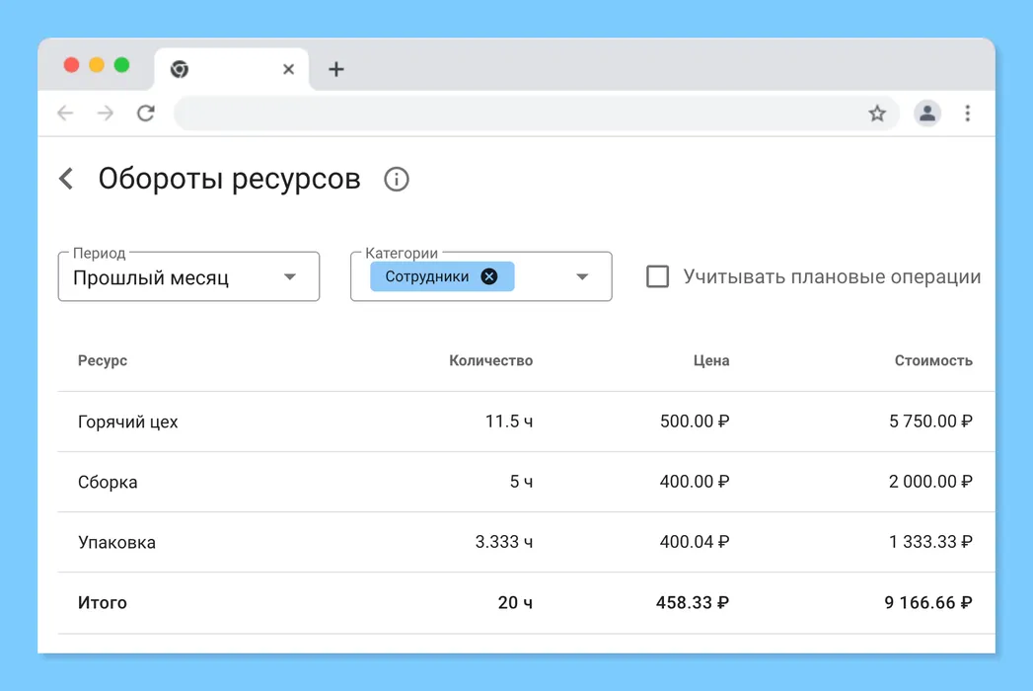Click the 400.04 ₽ price cell
The height and width of the screenshot is (691, 1033).
point(695,542)
